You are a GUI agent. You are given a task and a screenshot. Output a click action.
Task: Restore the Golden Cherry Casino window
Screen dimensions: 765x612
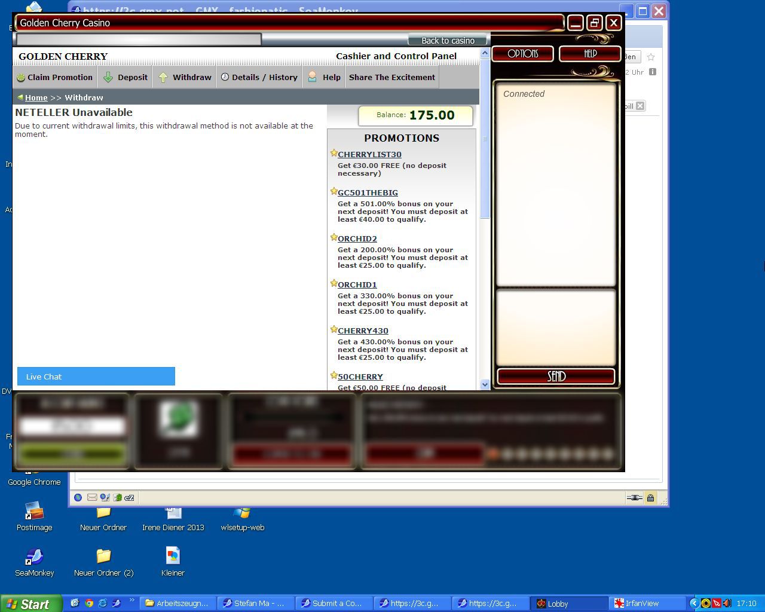point(594,23)
